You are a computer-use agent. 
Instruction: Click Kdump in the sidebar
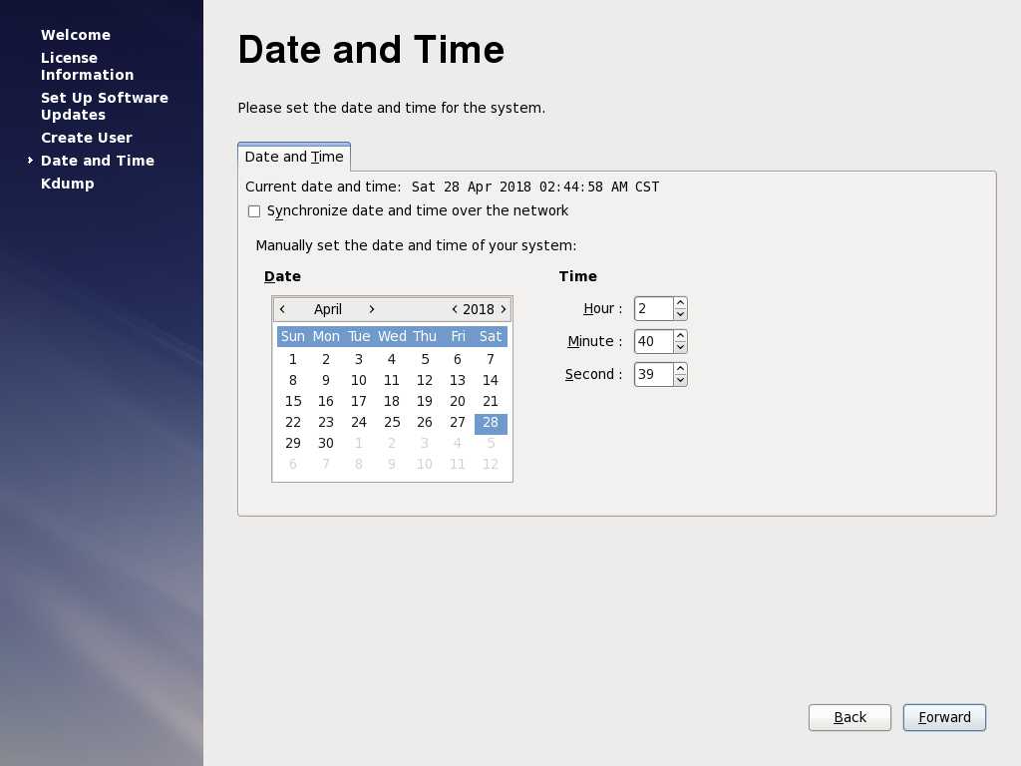click(x=68, y=184)
